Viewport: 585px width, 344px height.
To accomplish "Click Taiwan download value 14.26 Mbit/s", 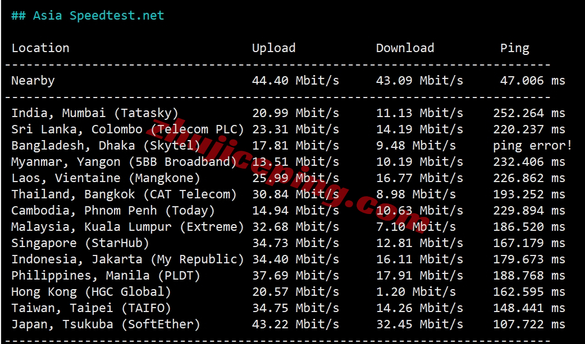I will click(x=419, y=308).
